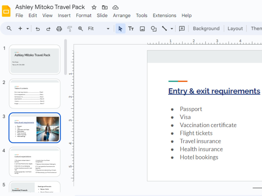
Task: Check the cloud document status icon
Action: point(116,7)
